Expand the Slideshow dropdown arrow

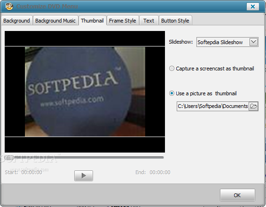point(253,42)
